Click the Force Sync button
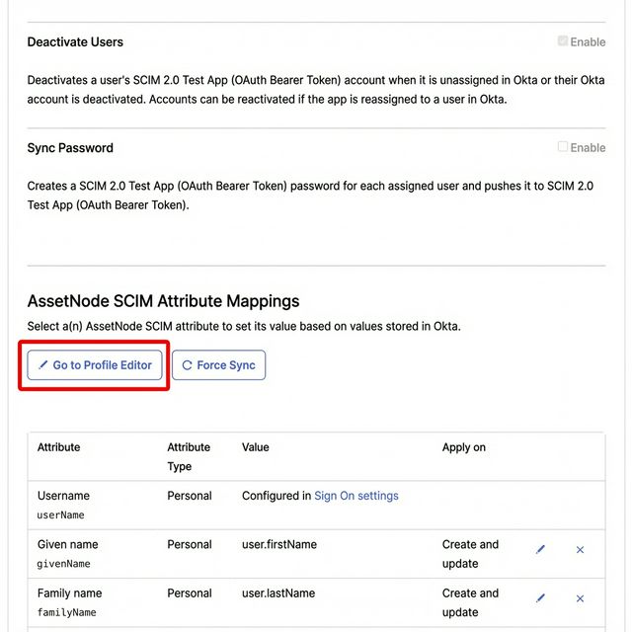This screenshot has height=632, width=632. 218,364
